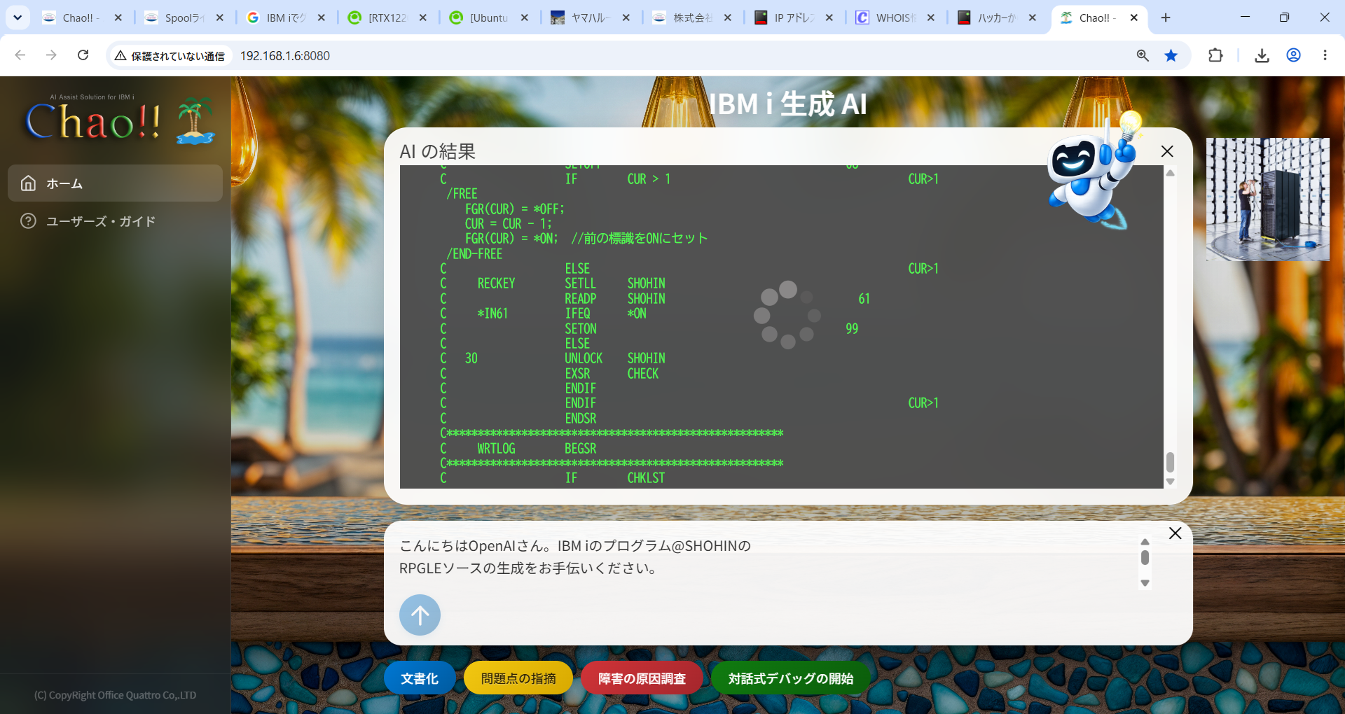Image resolution: width=1345 pixels, height=714 pixels.
Task: Switch to the [Ubuntu tab
Action: click(489, 17)
